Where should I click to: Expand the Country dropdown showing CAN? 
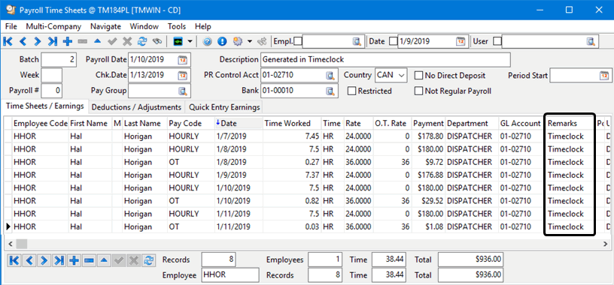[402, 75]
